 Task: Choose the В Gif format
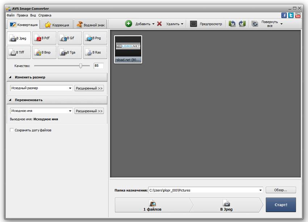tap(69, 38)
